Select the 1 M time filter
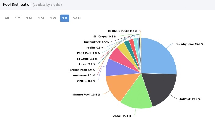The height and width of the screenshot is (120, 215). 41,18
